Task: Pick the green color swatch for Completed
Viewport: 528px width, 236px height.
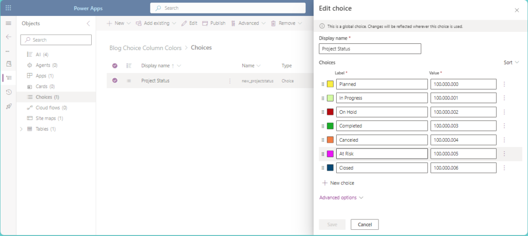Action: point(330,126)
